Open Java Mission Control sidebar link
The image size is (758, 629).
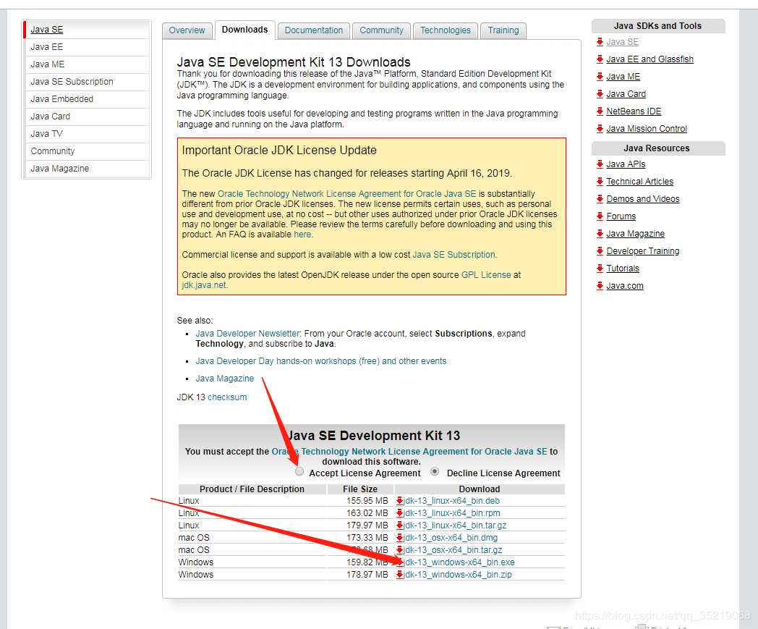(647, 129)
